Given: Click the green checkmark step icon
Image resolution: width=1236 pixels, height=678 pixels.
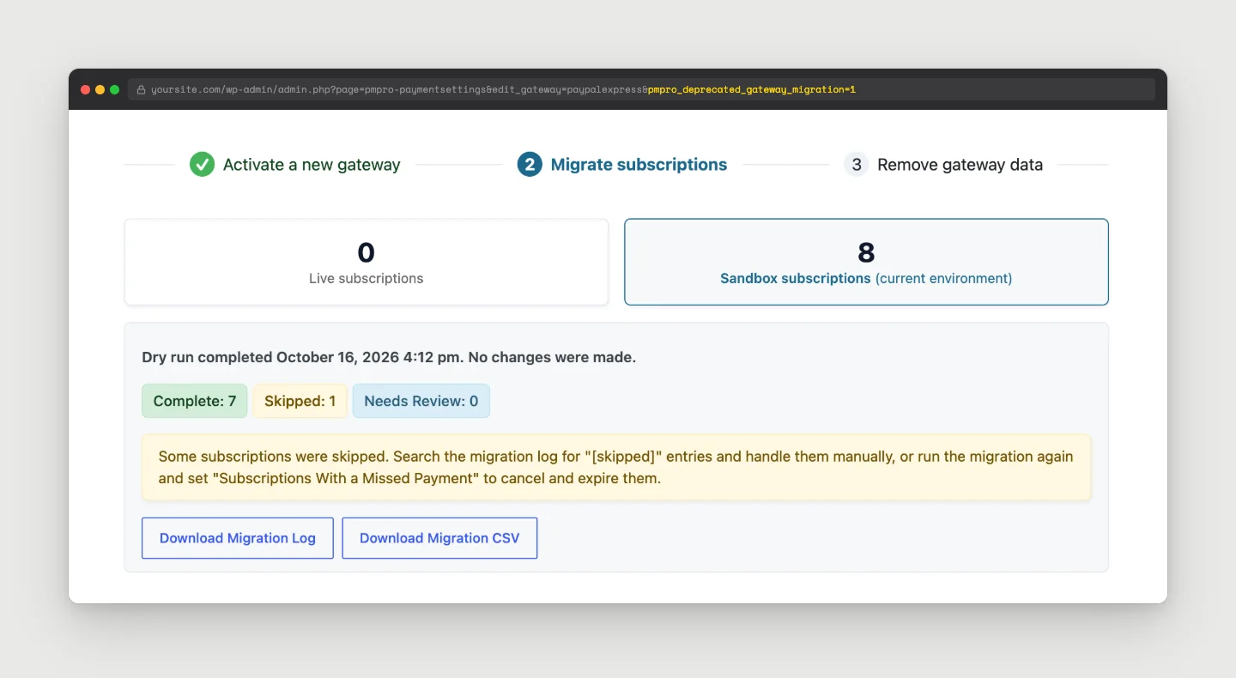Looking at the screenshot, I should [202, 165].
